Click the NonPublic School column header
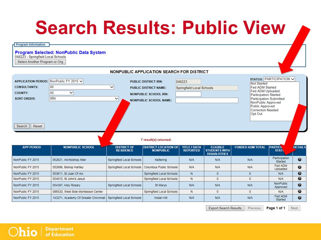 click(x=79, y=150)
